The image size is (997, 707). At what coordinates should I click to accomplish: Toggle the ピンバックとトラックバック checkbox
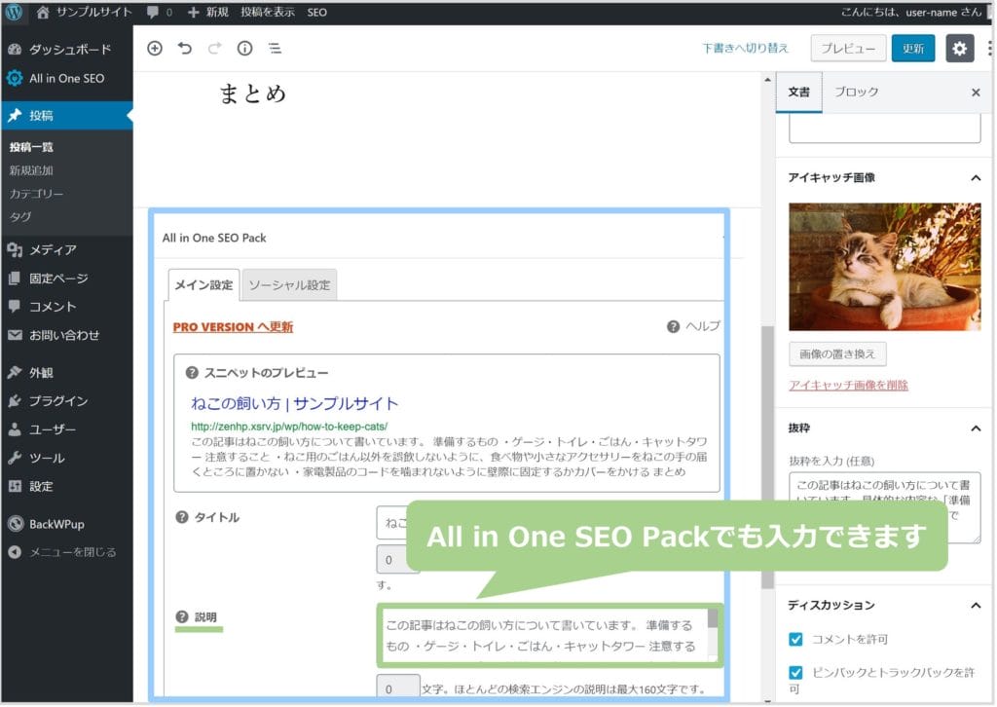click(x=796, y=673)
